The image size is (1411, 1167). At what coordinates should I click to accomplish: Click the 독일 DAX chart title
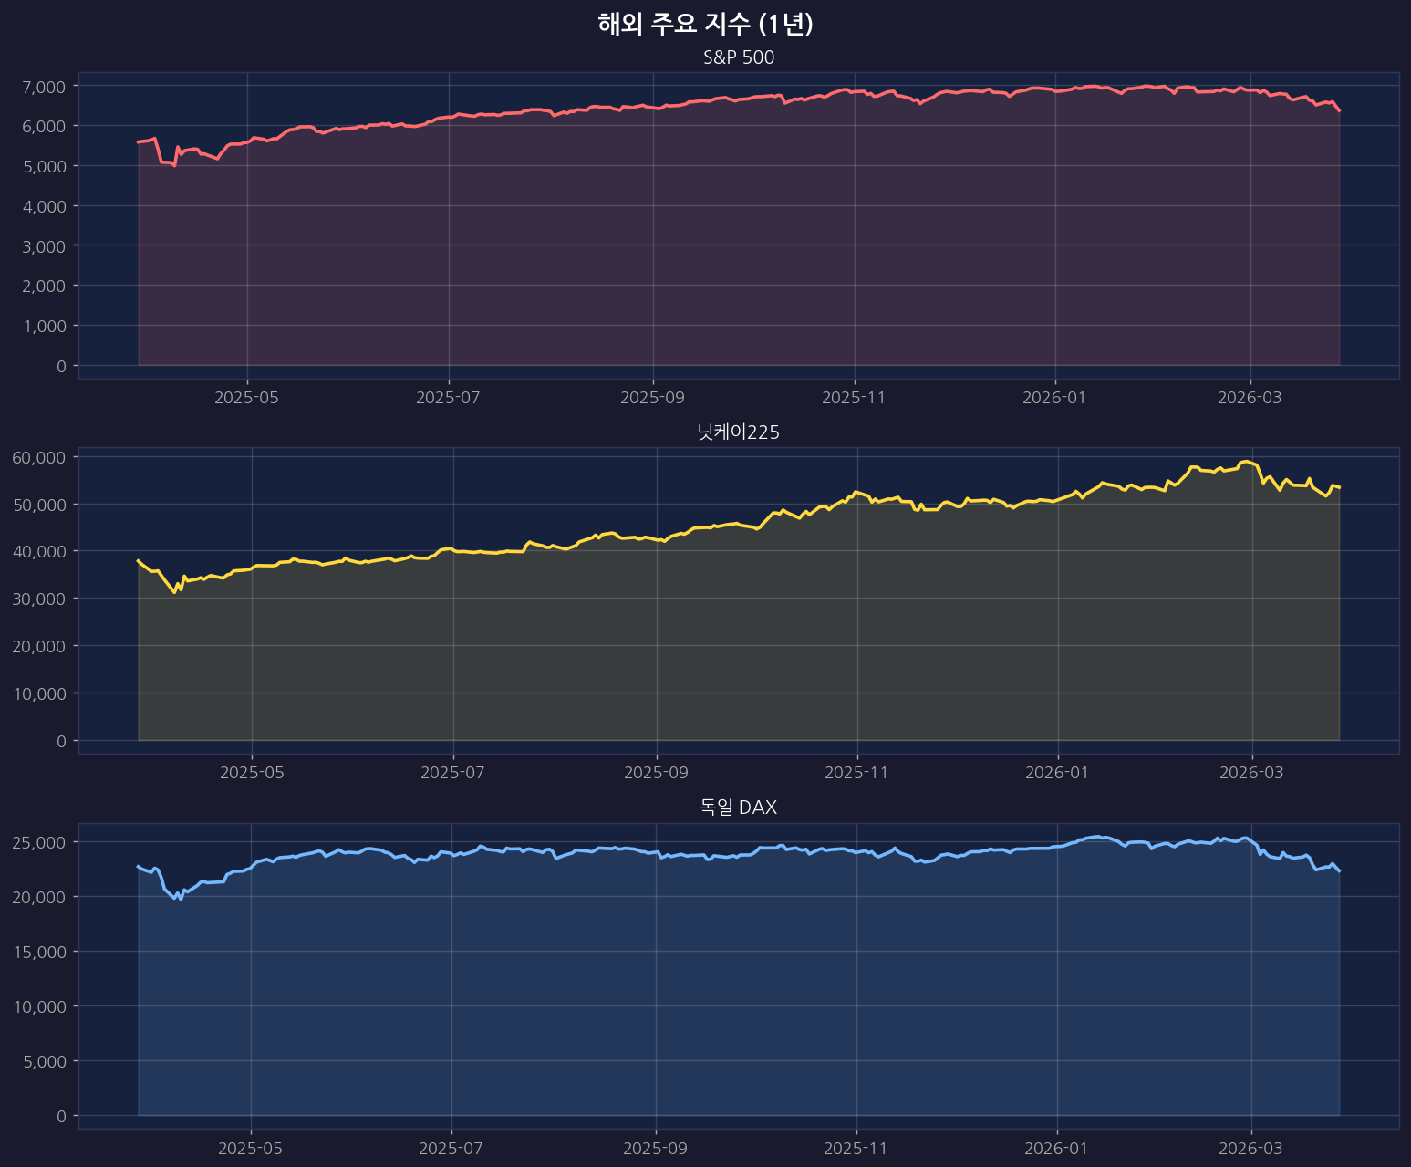click(739, 808)
